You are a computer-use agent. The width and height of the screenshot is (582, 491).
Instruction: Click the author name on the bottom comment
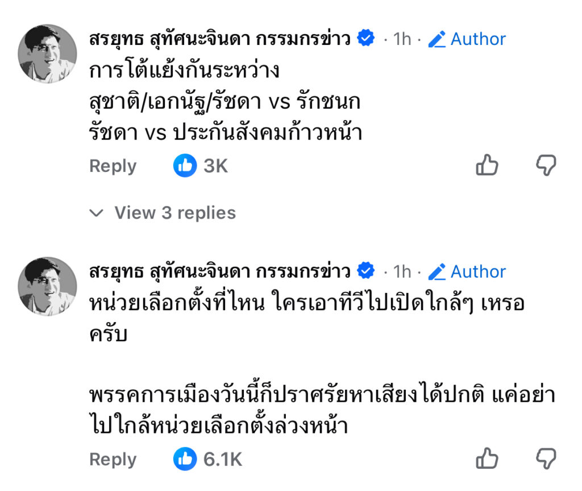click(219, 271)
